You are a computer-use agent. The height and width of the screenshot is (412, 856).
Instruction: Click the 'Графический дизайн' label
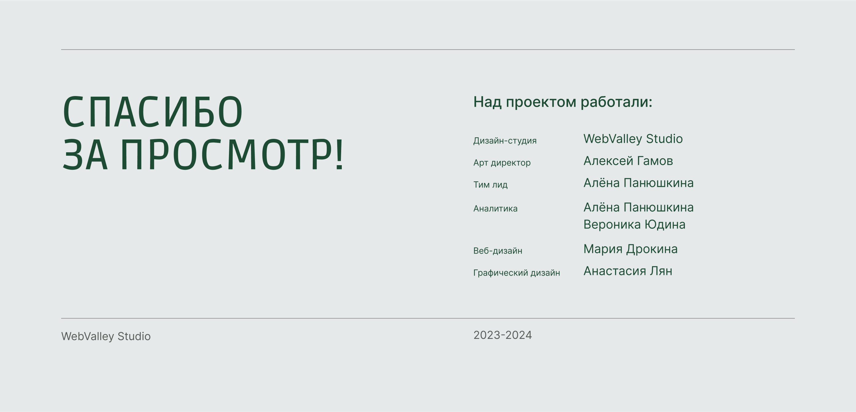click(516, 273)
